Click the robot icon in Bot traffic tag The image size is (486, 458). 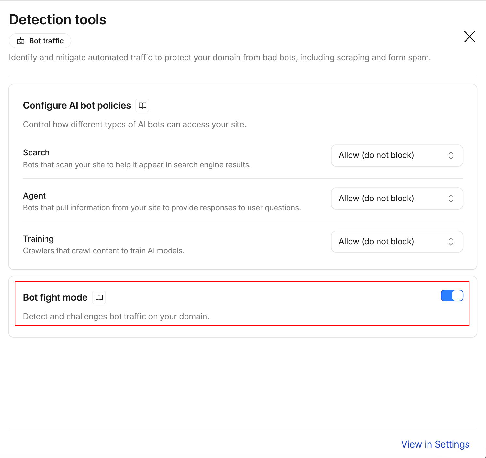21,41
